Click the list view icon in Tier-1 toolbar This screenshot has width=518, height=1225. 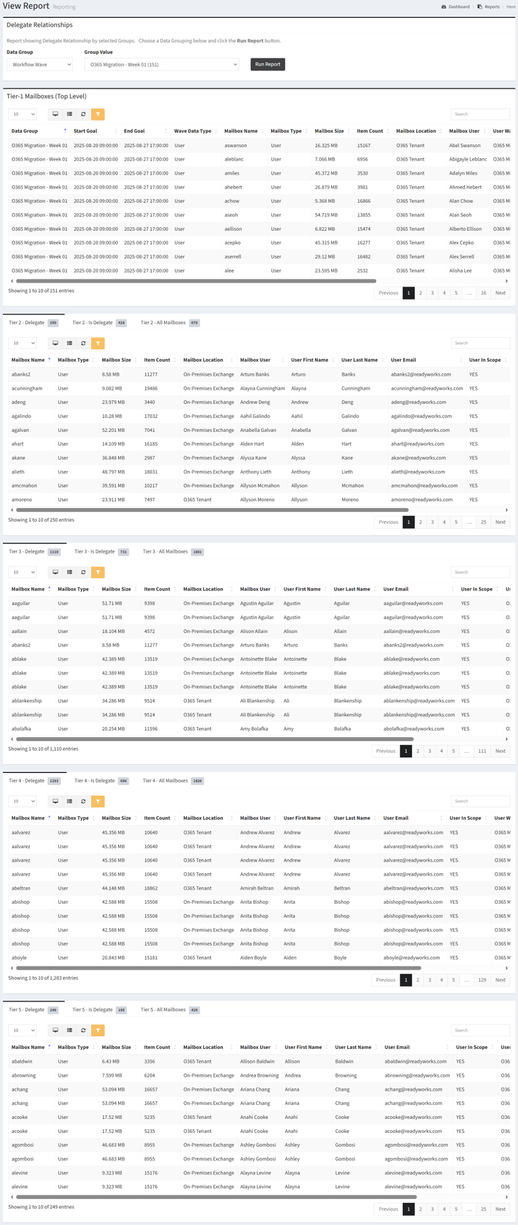[69, 114]
